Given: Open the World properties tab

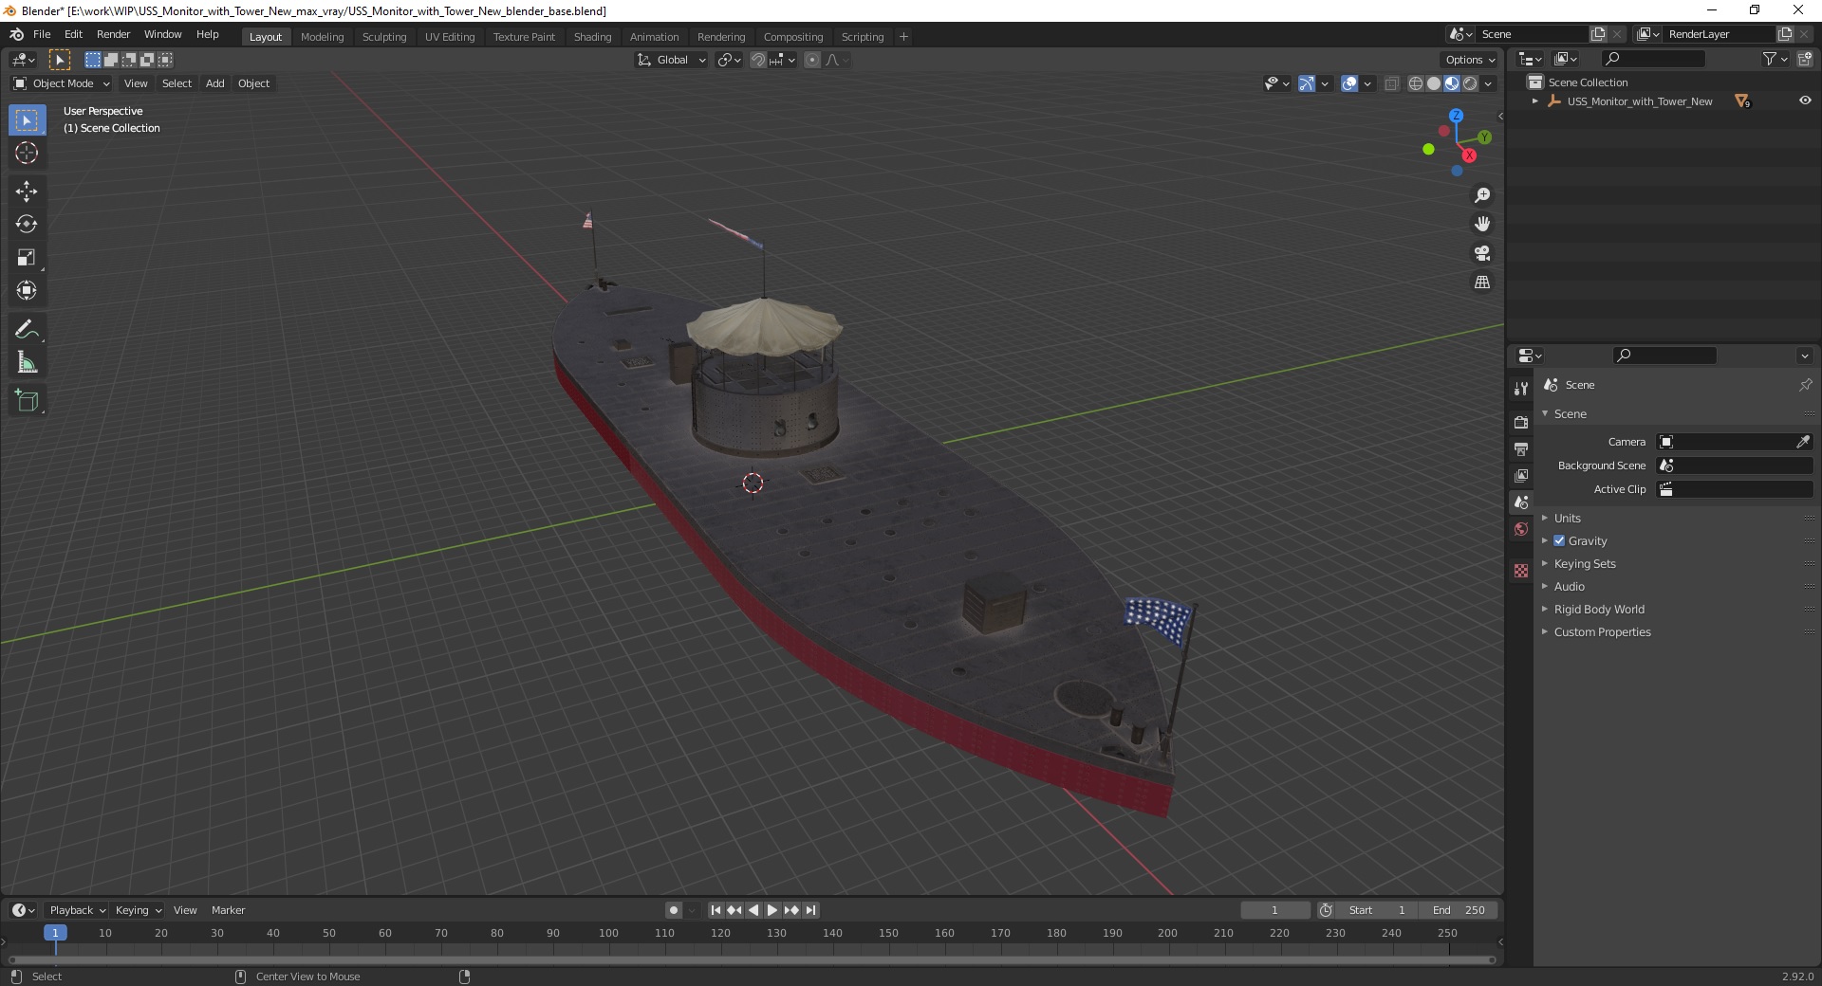Looking at the screenshot, I should coord(1521,529).
